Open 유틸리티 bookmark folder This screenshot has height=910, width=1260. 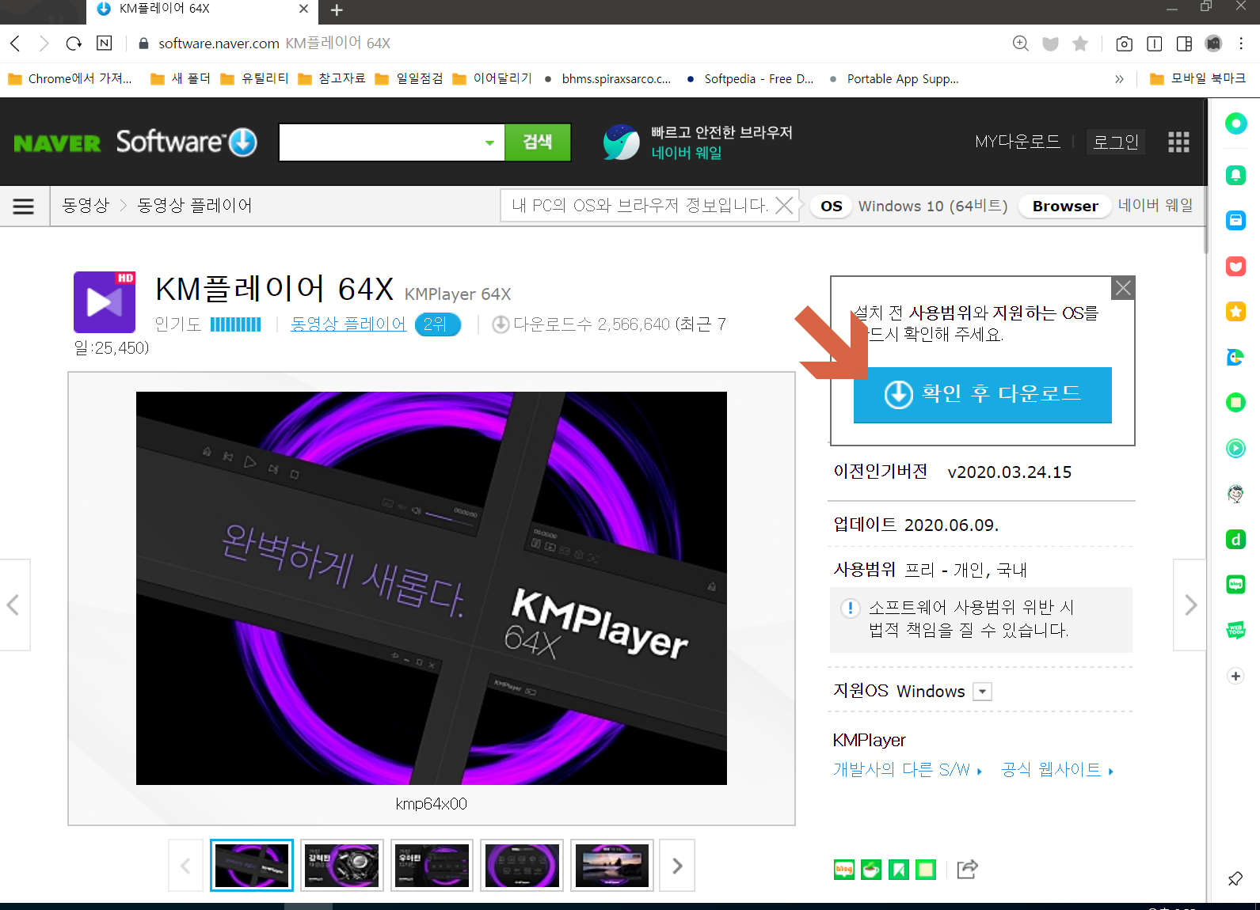(x=255, y=79)
